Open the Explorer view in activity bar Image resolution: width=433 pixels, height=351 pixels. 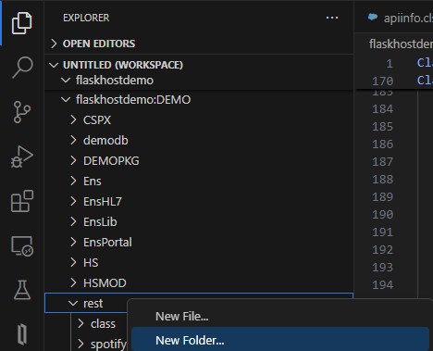pyautogui.click(x=21, y=23)
